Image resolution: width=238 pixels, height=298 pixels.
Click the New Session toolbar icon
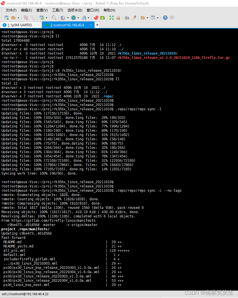[x=6, y=18]
